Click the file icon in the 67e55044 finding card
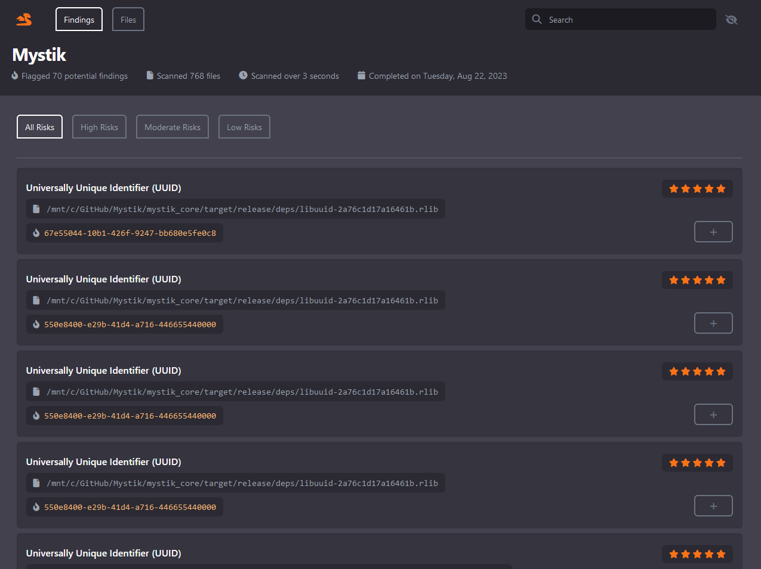Screen dimensions: 761x569 pyautogui.click(x=36, y=209)
